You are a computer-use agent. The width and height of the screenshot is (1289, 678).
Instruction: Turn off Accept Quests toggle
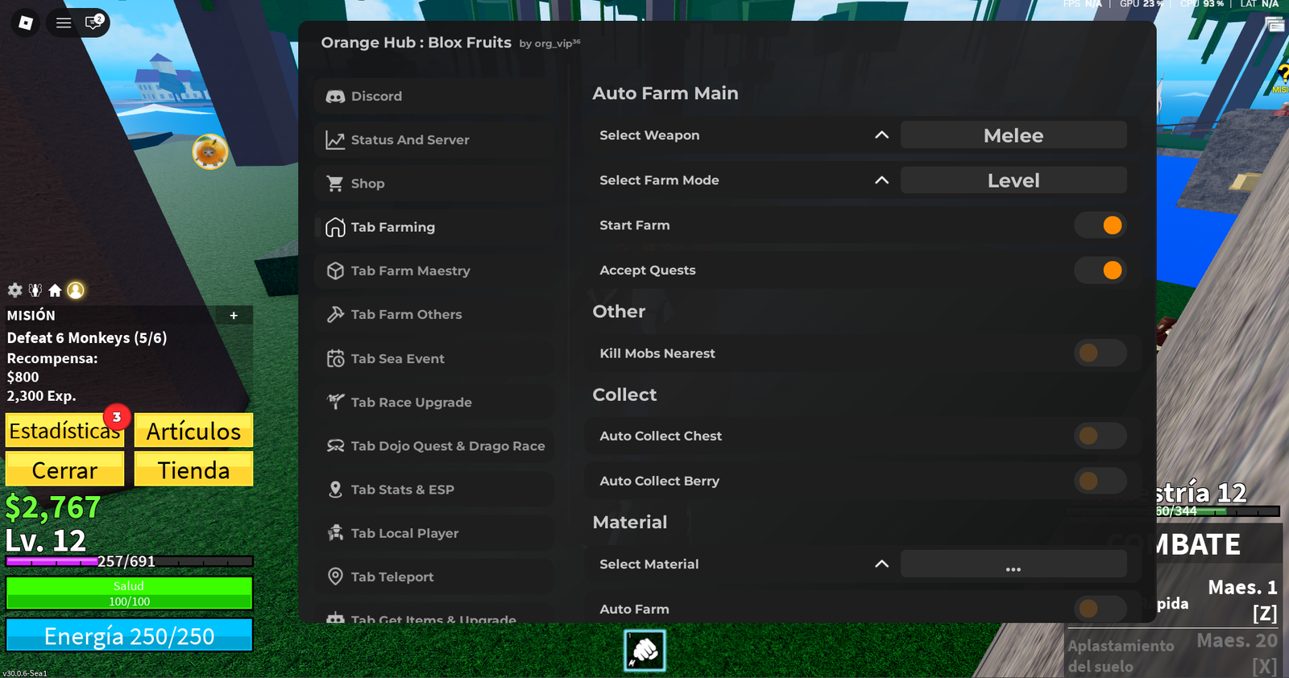click(x=1100, y=271)
